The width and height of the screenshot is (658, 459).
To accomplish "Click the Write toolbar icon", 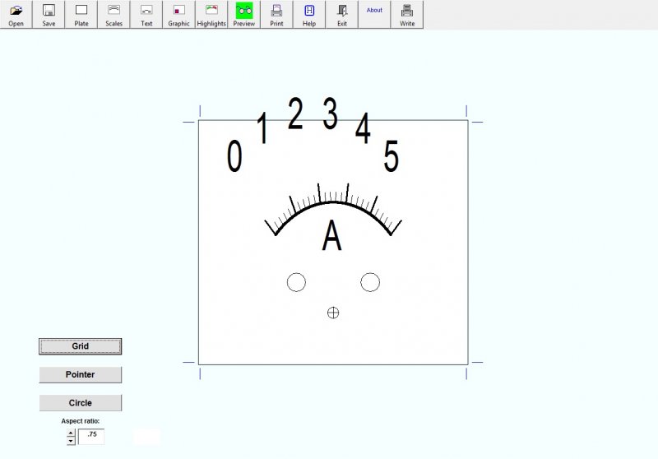I will pos(407,15).
